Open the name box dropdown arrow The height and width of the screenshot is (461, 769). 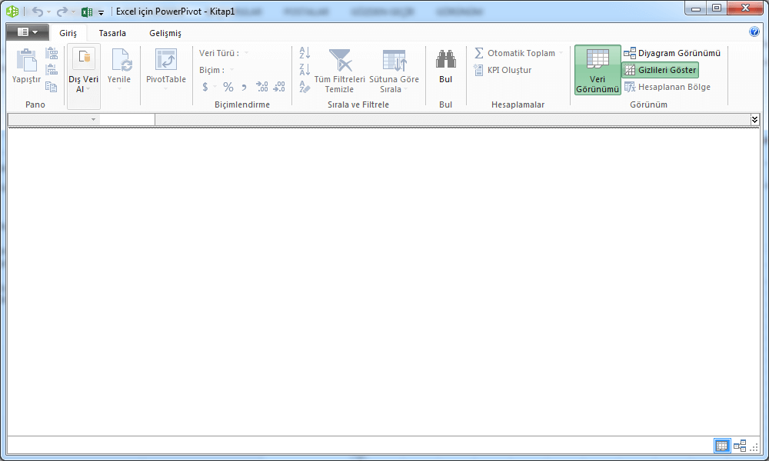pyautogui.click(x=93, y=120)
